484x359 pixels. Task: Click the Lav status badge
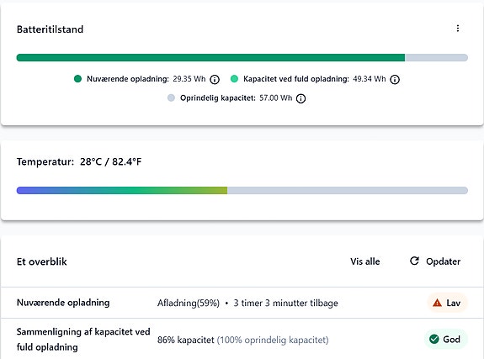coord(447,303)
